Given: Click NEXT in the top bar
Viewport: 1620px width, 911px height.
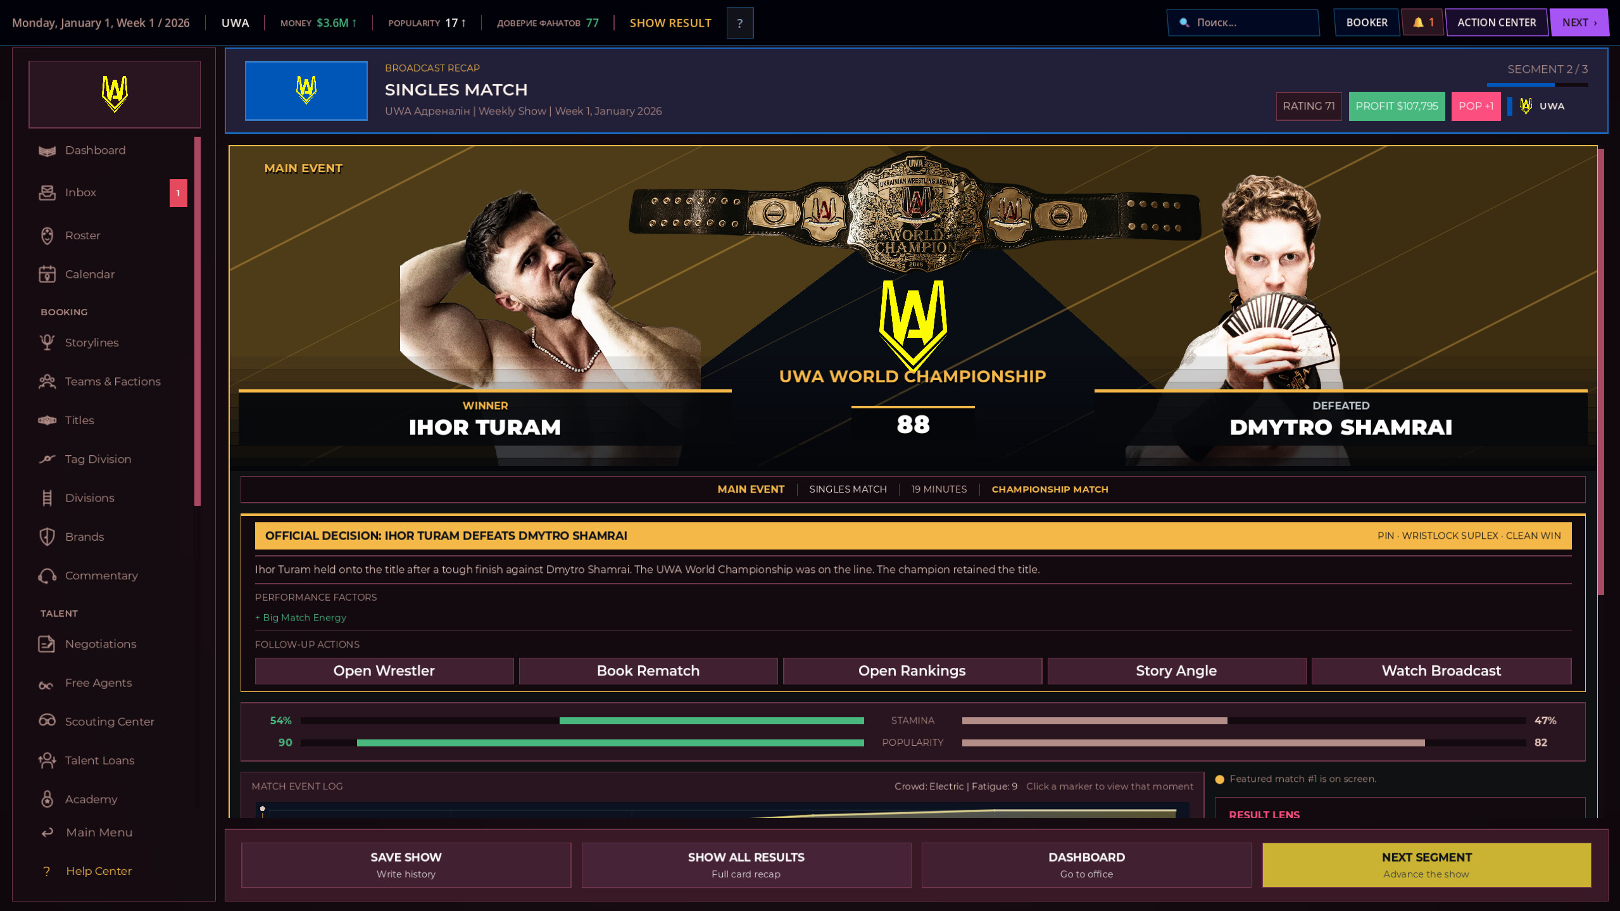Looking at the screenshot, I should (1579, 23).
